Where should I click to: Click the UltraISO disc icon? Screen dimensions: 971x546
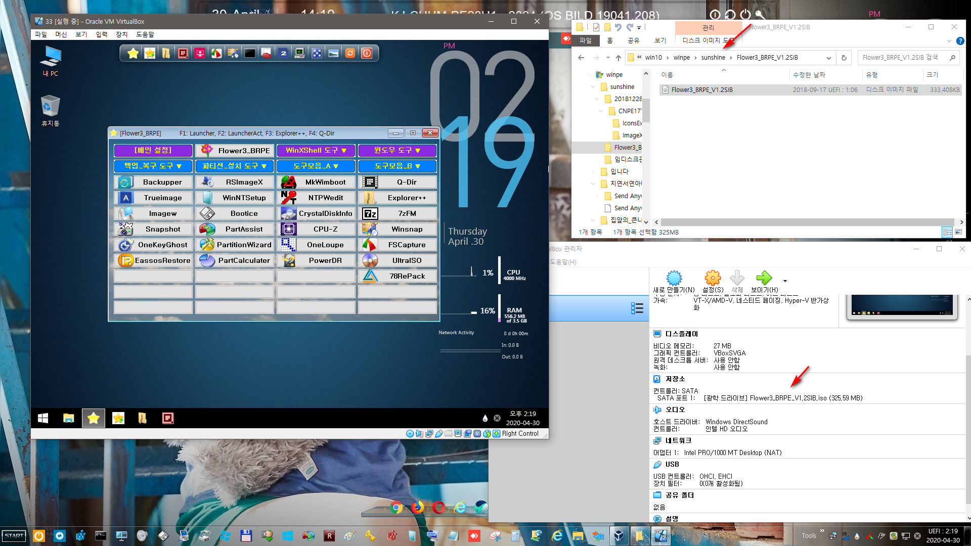(x=370, y=260)
